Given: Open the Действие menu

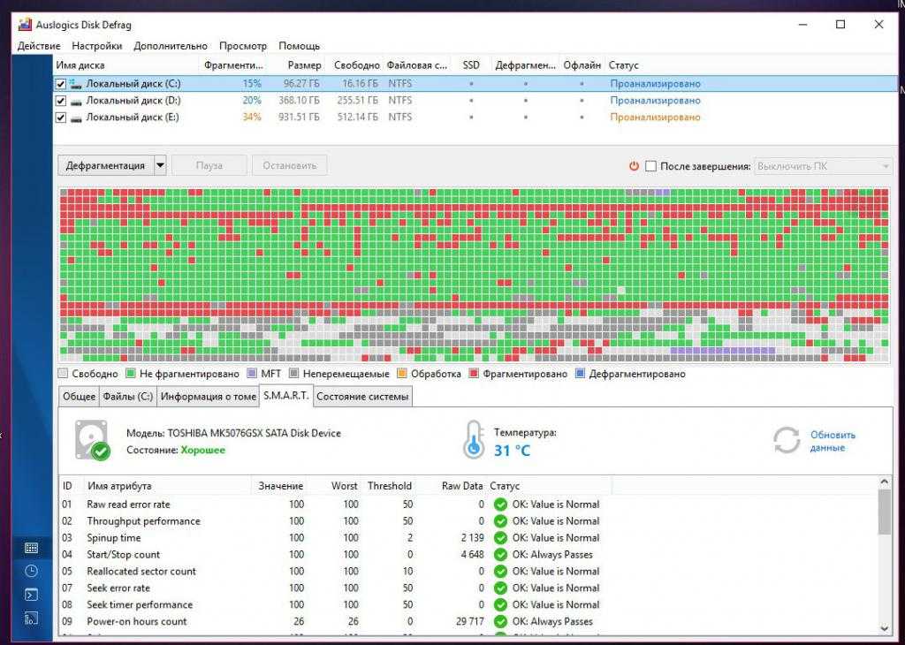Looking at the screenshot, I should pos(39,46).
